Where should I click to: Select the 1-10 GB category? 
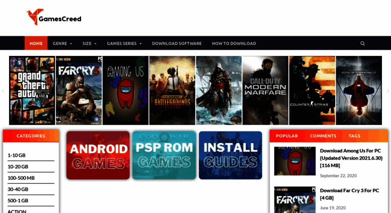[x=17, y=155]
